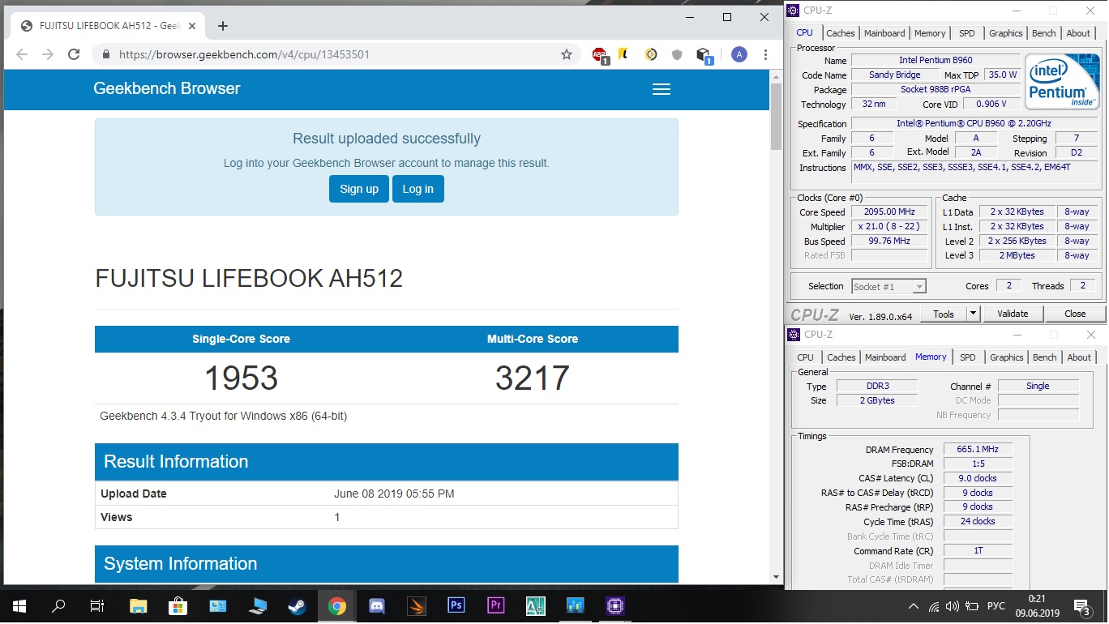Viewport: 1109px width, 624px height.
Task: Click upload date June 08 2019
Action: (394, 494)
